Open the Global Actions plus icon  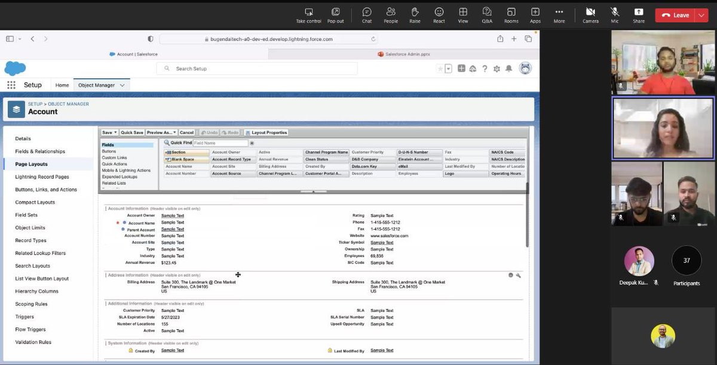point(461,69)
